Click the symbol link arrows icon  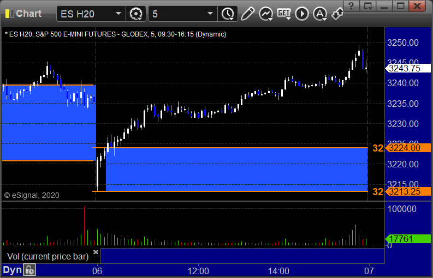coord(337,14)
